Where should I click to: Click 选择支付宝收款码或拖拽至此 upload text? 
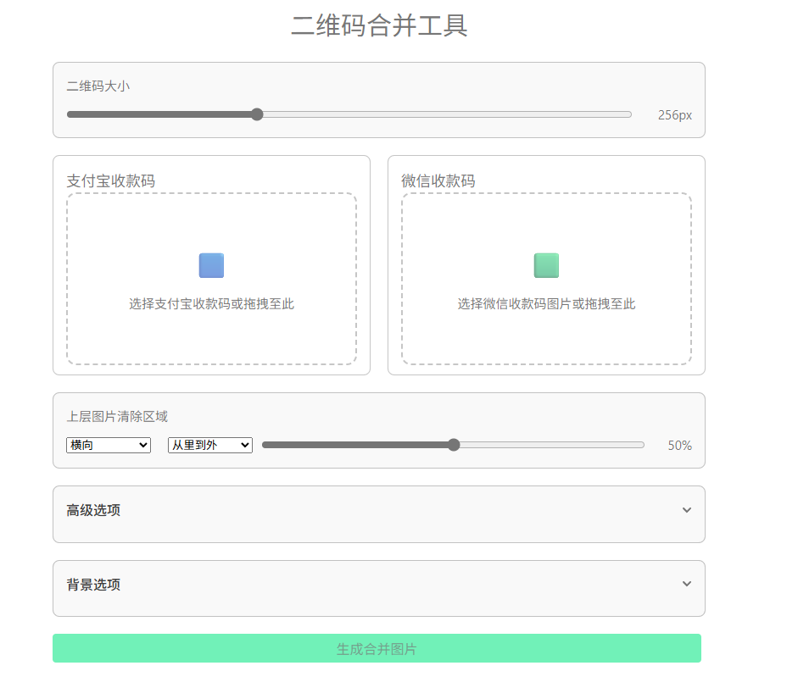(x=211, y=304)
